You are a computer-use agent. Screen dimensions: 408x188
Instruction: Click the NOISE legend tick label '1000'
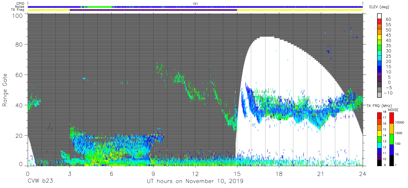(399, 133)
